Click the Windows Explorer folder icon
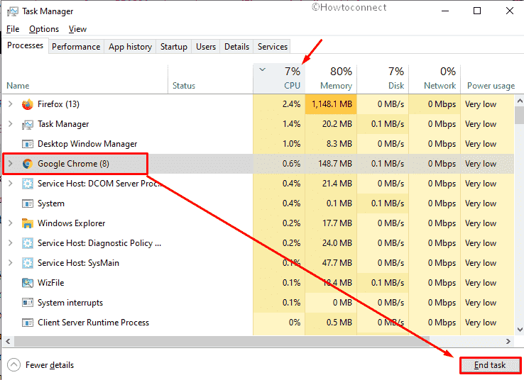This screenshot has width=524, height=380. click(x=28, y=223)
